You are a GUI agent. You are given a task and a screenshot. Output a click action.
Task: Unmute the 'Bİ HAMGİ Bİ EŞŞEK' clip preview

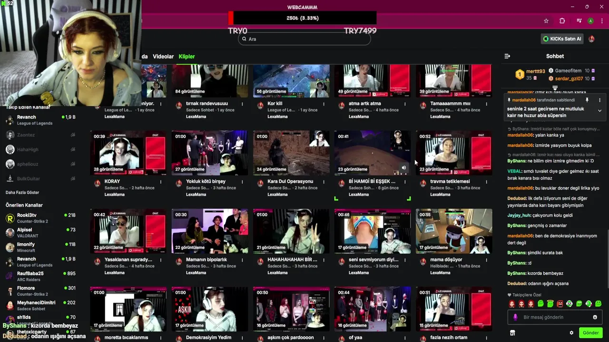click(x=403, y=168)
